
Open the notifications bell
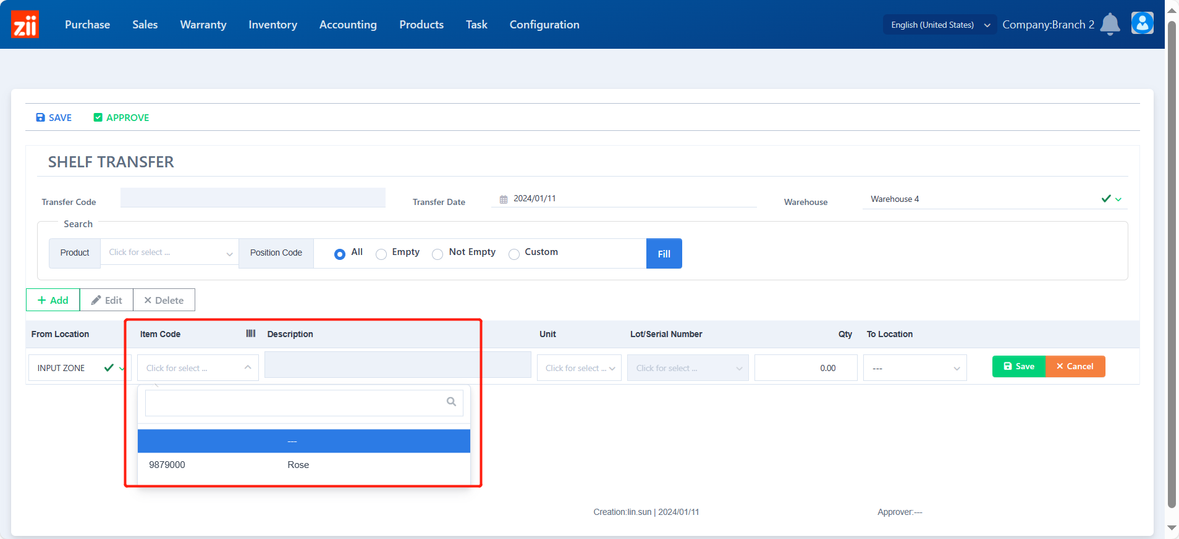point(1110,24)
